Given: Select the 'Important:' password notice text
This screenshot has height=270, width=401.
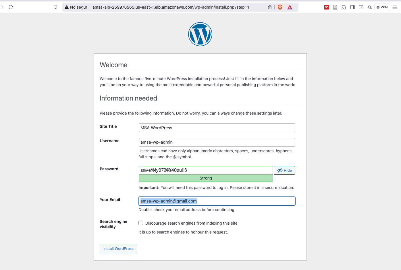Looking at the screenshot, I should [216, 188].
